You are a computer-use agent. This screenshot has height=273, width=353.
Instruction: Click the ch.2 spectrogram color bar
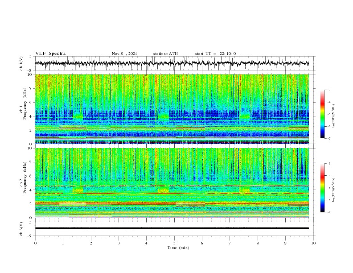click(x=322, y=188)
